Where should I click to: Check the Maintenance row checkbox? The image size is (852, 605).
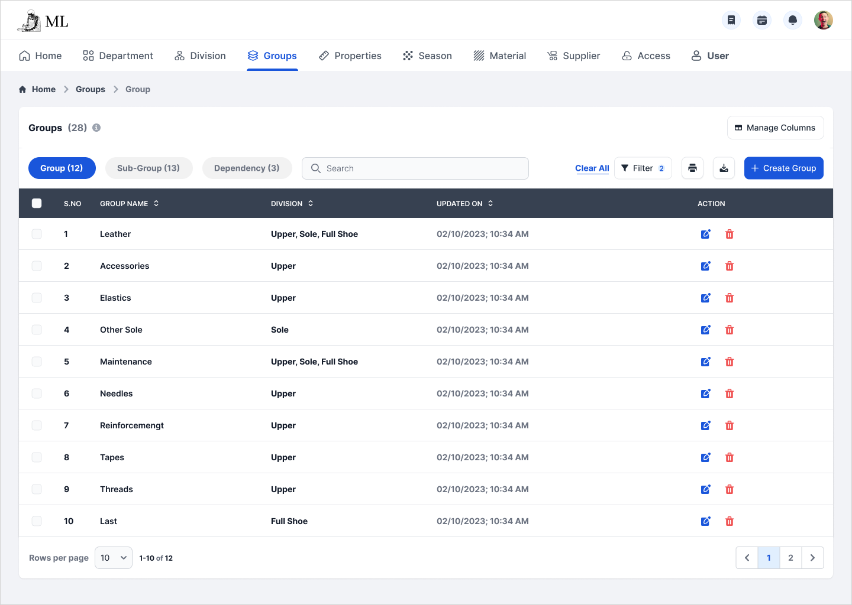coord(37,362)
